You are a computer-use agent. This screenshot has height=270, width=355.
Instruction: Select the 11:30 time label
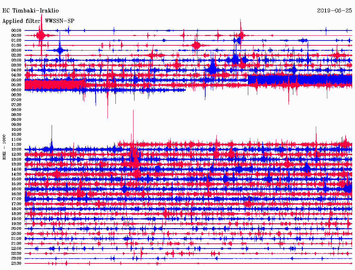[x=16, y=144]
